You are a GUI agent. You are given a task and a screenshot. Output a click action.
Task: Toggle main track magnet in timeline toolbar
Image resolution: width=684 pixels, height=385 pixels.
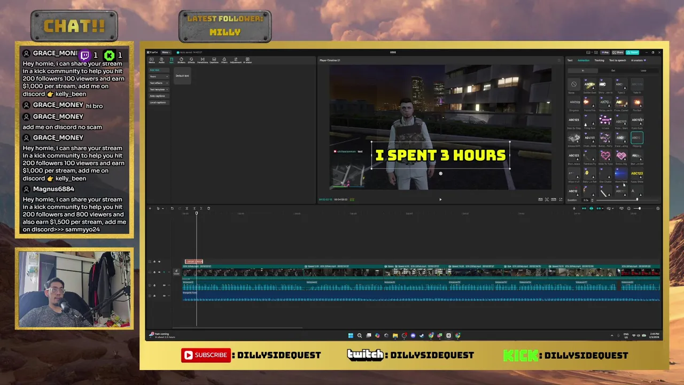point(584,209)
